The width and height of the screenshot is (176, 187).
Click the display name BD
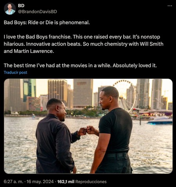pyautogui.click(x=21, y=5)
